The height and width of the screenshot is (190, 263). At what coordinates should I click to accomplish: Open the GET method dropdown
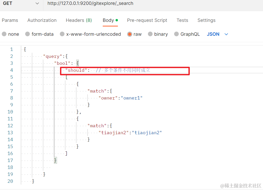click(21, 4)
